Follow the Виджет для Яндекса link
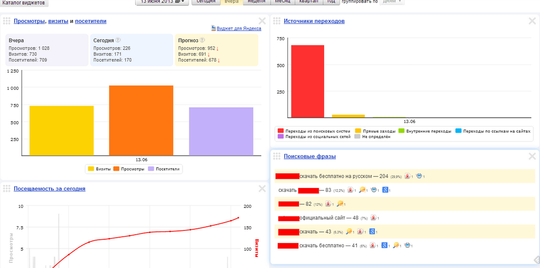The image size is (540, 268). point(239,29)
